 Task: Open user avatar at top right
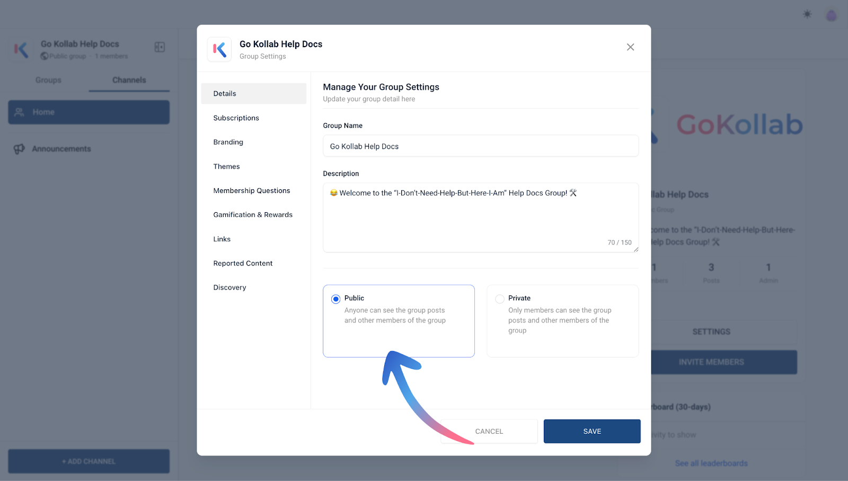pyautogui.click(x=831, y=15)
